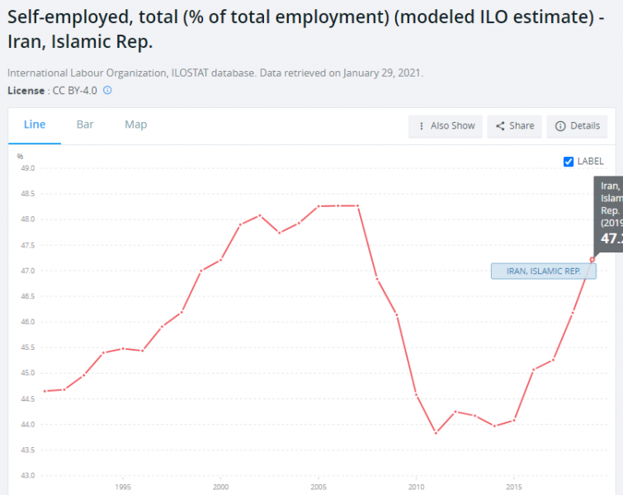623x495 pixels.
Task: Click the info icon beside CC BY-4.0
Action: [107, 91]
